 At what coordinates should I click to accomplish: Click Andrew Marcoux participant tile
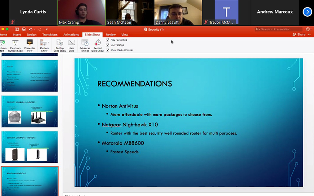click(275, 13)
